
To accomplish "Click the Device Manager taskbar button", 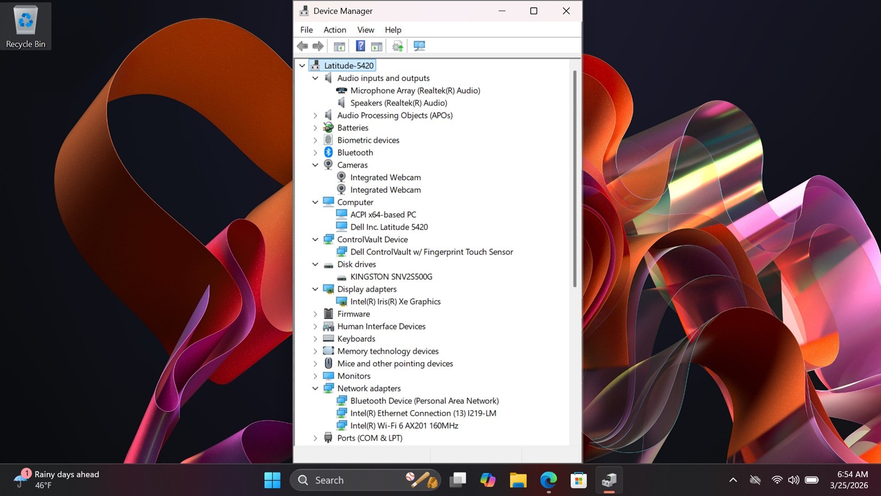I will 609,480.
